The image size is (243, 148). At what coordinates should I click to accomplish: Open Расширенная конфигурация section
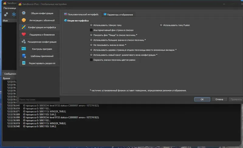pos(39,42)
